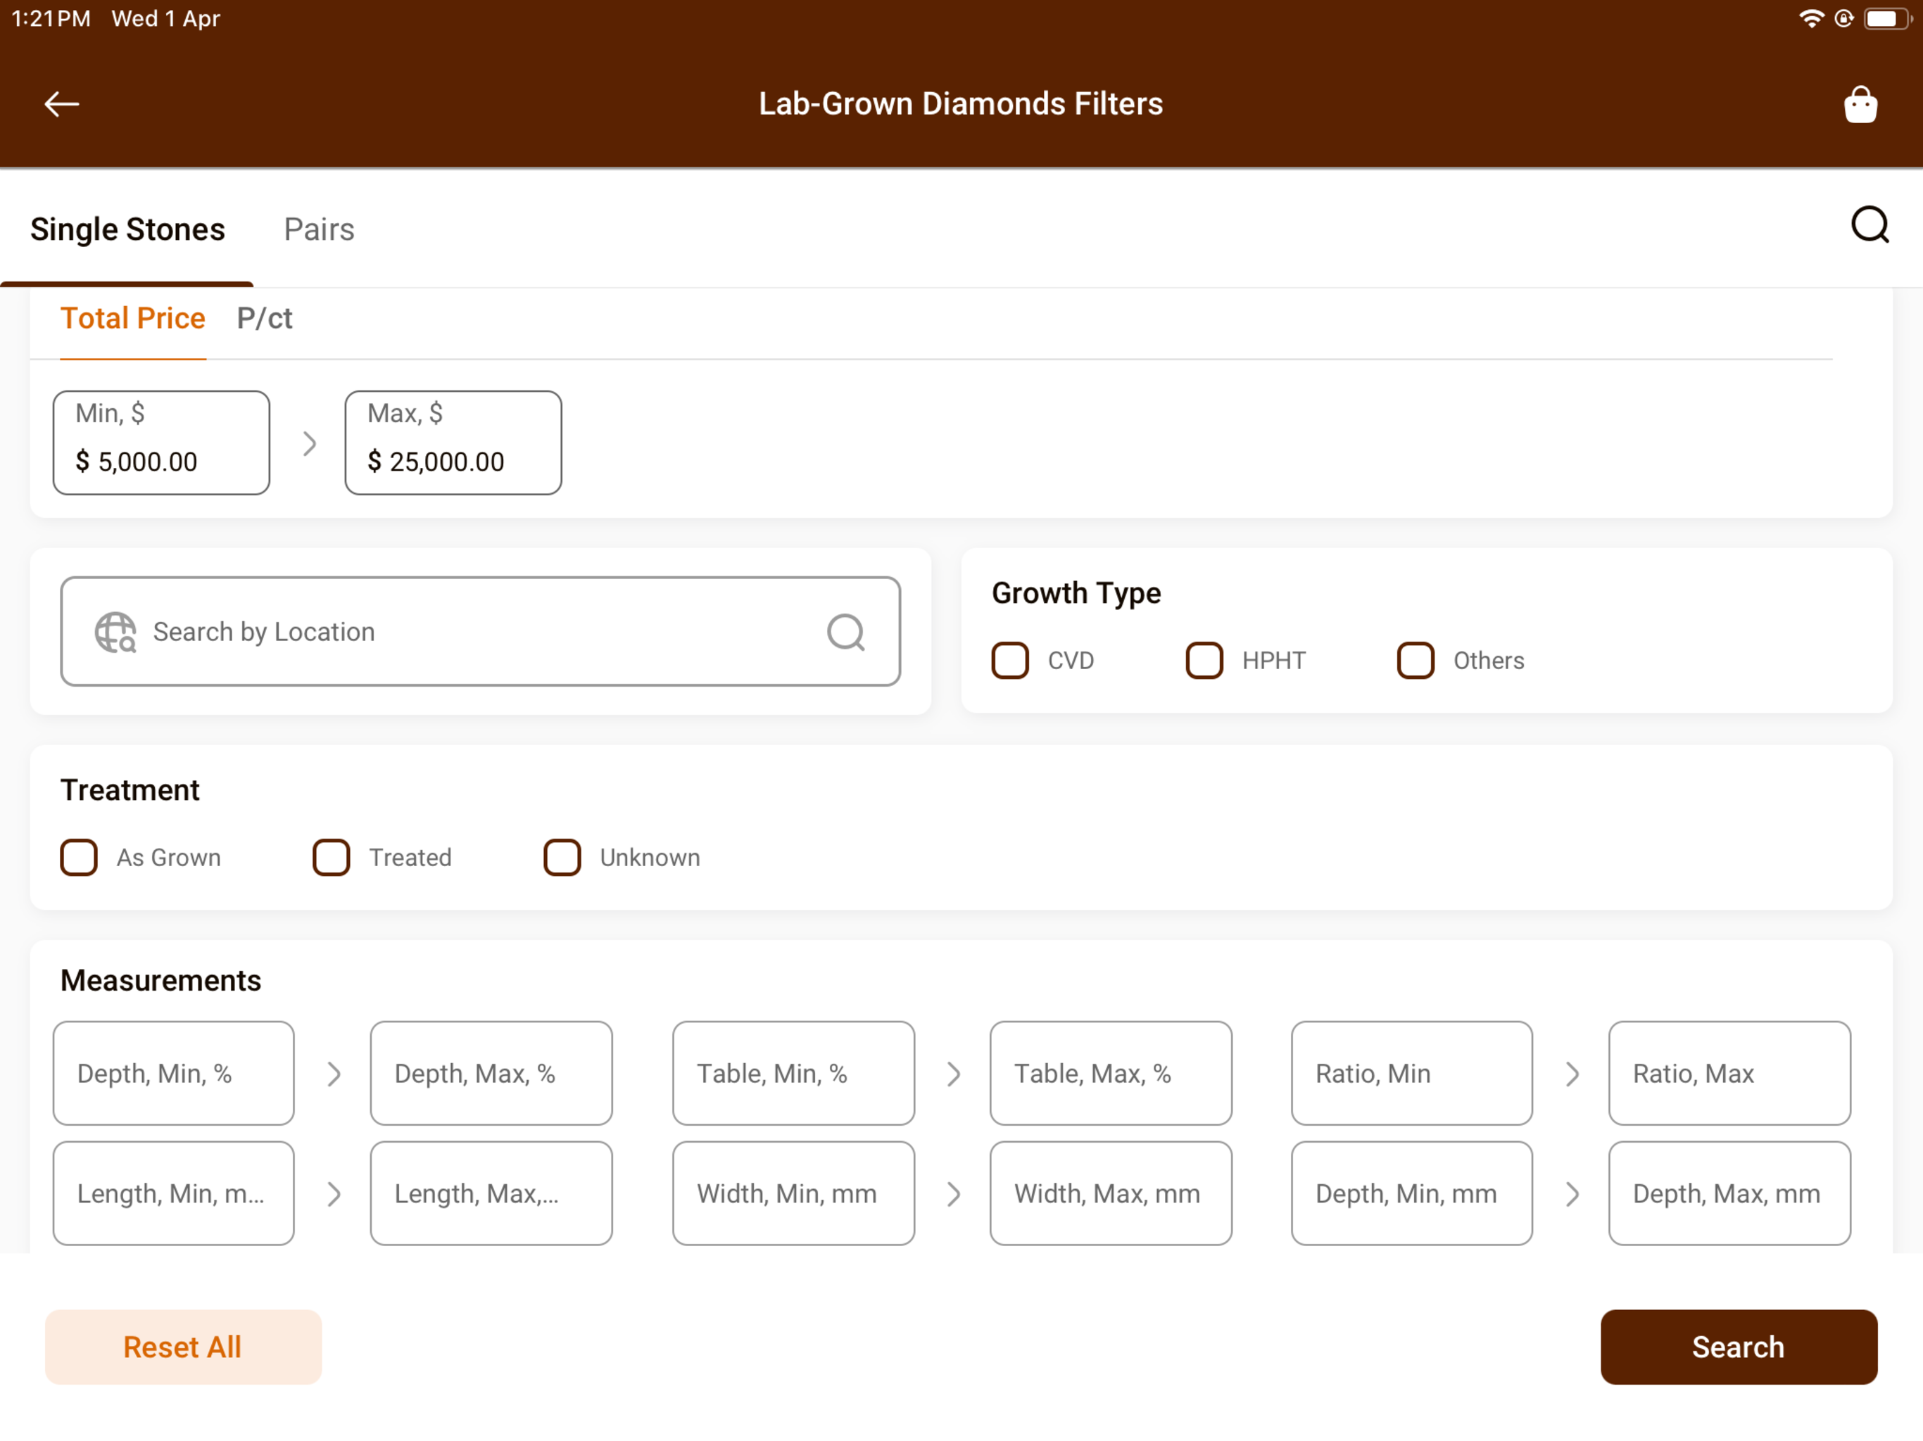Open the shopping bag cart
1923x1441 pixels.
[x=1860, y=104]
